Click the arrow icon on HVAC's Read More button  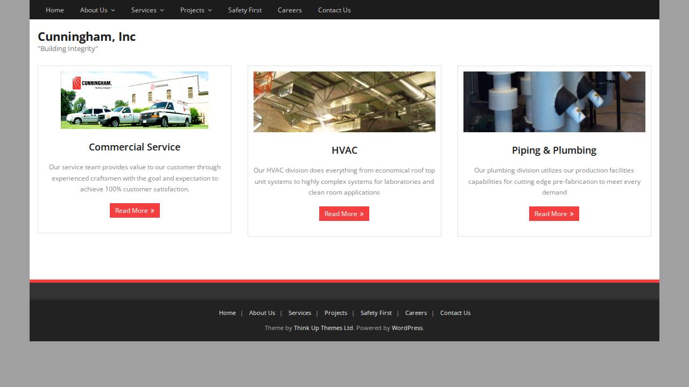361,213
